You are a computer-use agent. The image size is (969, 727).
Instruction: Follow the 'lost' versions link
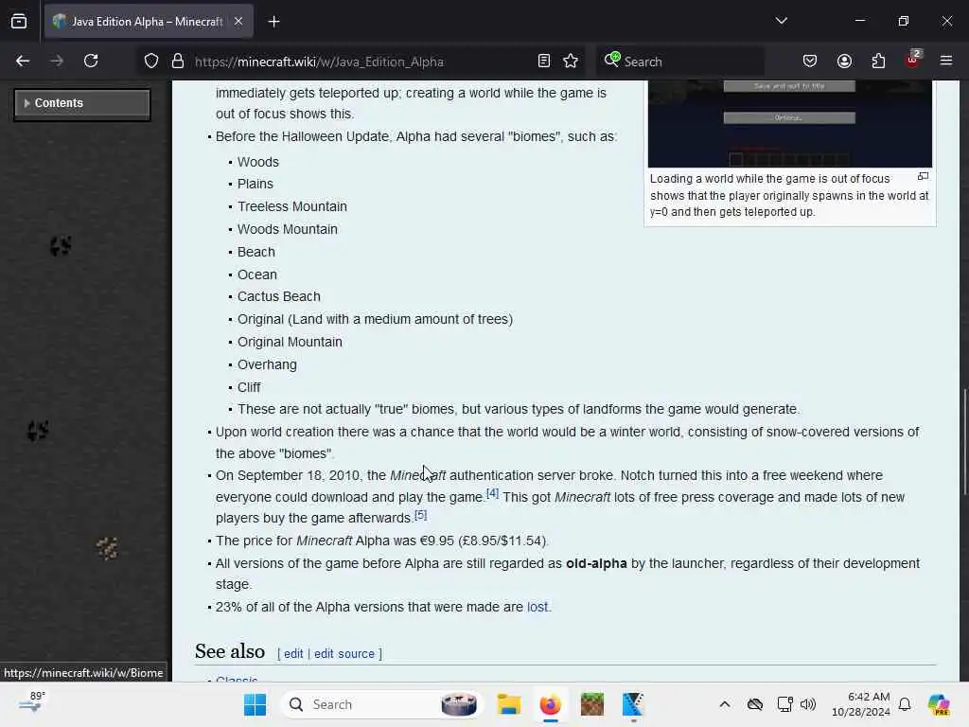537,607
